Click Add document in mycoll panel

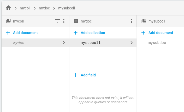[x=25, y=33]
